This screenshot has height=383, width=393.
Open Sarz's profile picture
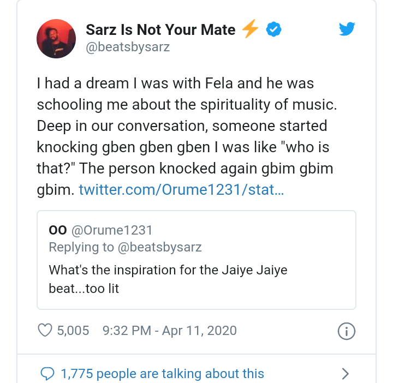[56, 38]
